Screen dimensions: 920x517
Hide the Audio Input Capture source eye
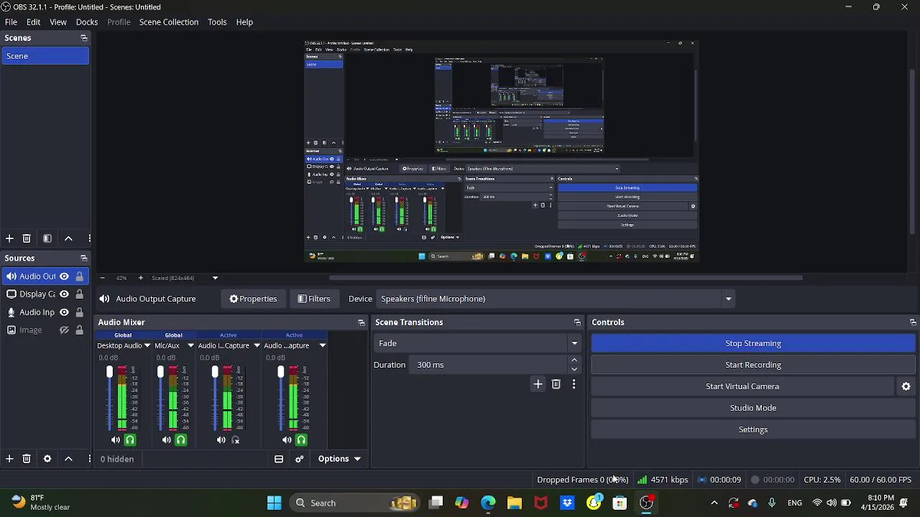tap(64, 312)
